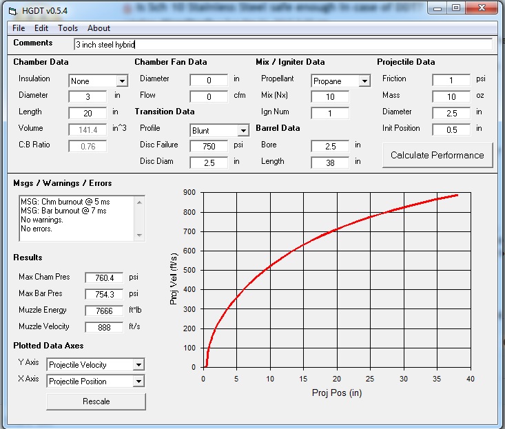Open the Edit menu
This screenshot has width=505, height=429.
click(x=41, y=28)
